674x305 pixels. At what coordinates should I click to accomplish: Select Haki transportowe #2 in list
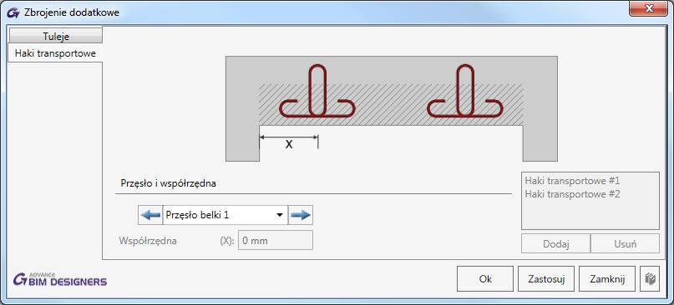[572, 194]
